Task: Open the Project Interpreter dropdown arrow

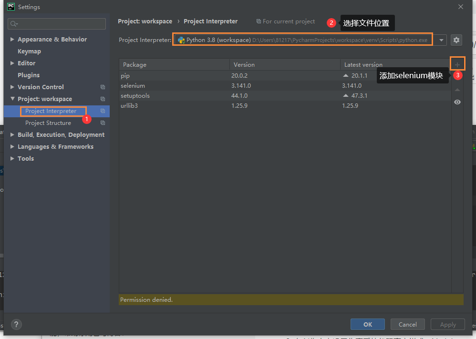Action: 441,40
